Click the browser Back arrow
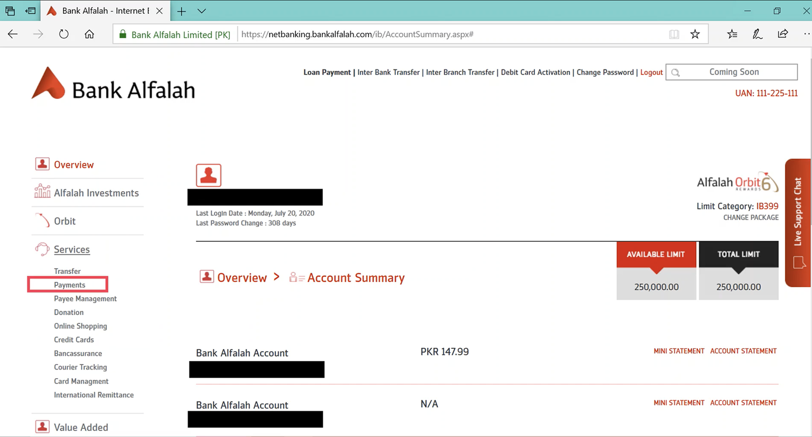812x437 pixels. [13, 34]
